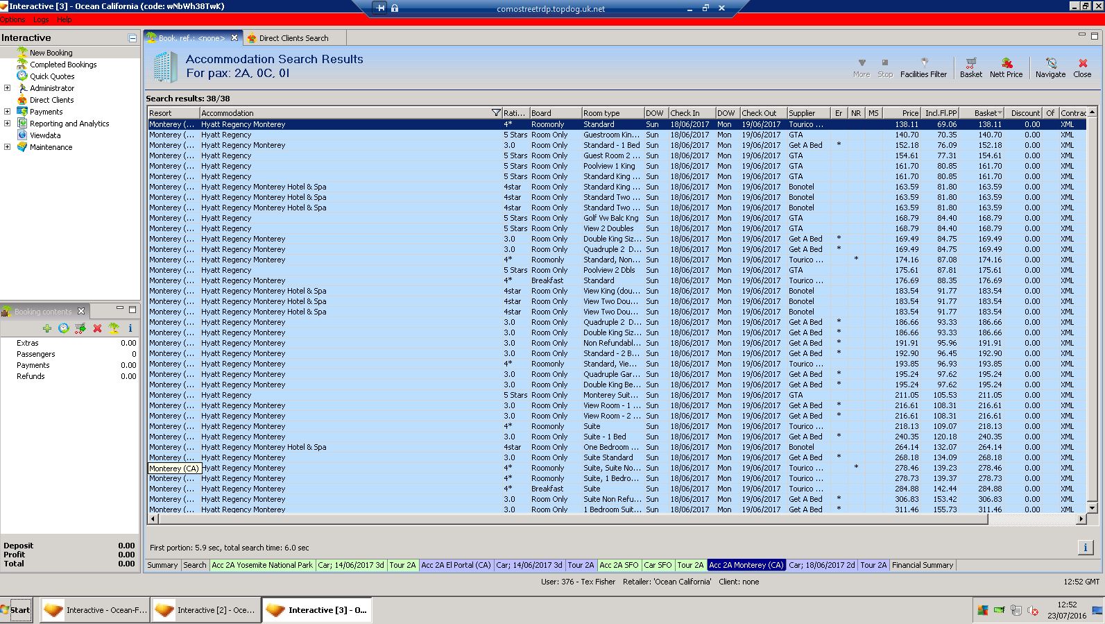The height and width of the screenshot is (624, 1105).
Task: Open the Financial Summary bottom tab
Action: coord(922,565)
